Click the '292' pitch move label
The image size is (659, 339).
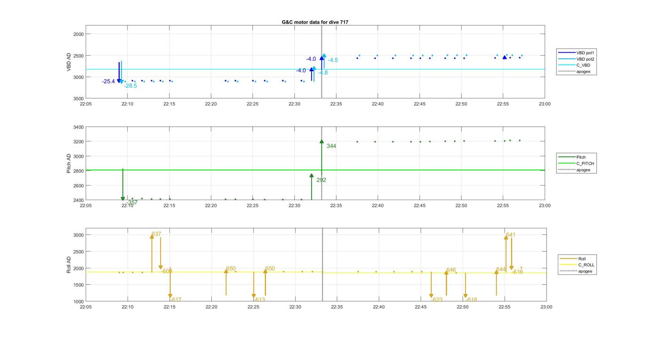pos(321,180)
